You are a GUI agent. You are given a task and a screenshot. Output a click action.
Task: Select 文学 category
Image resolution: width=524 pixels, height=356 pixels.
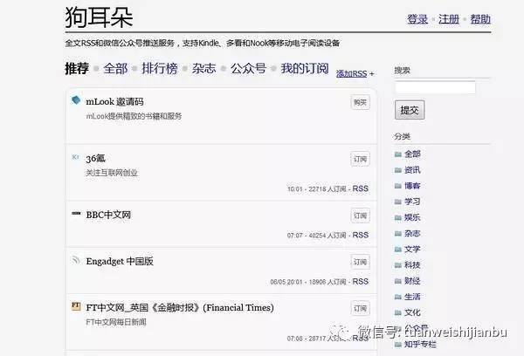click(412, 250)
